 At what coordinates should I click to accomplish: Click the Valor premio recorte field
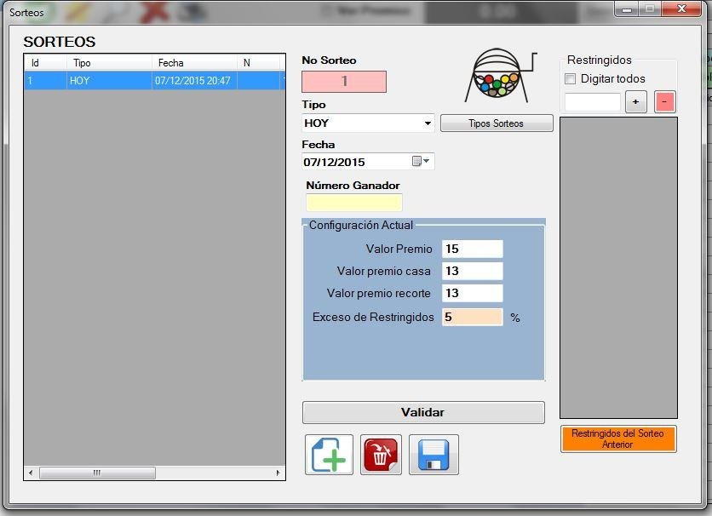pyautogui.click(x=472, y=293)
